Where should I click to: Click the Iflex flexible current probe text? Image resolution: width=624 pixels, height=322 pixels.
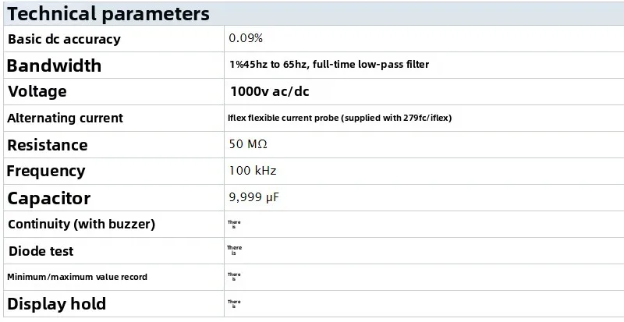click(339, 118)
